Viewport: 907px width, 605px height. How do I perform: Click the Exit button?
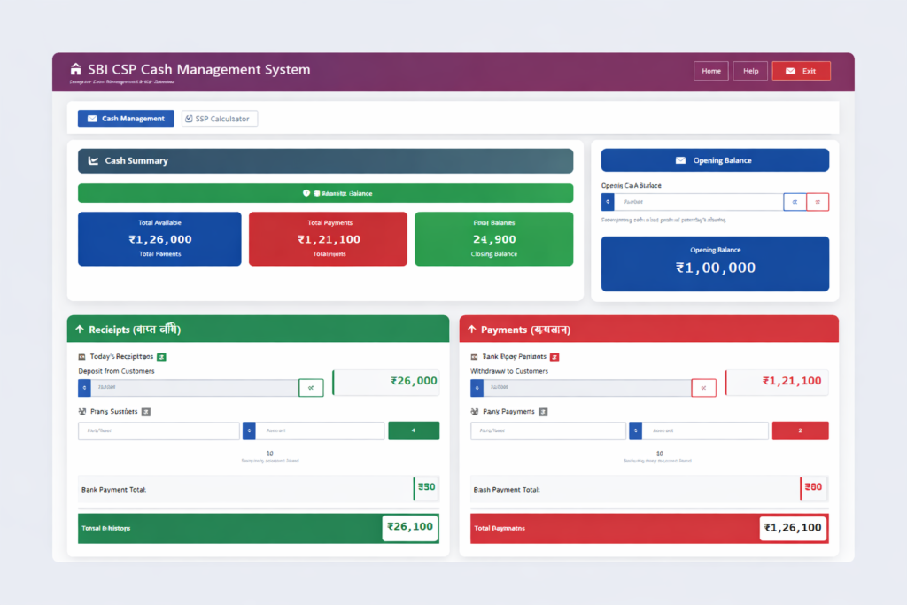point(801,71)
